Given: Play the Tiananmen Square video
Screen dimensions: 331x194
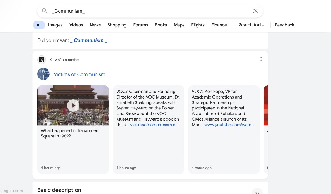Looking at the screenshot, I should [x=73, y=106].
